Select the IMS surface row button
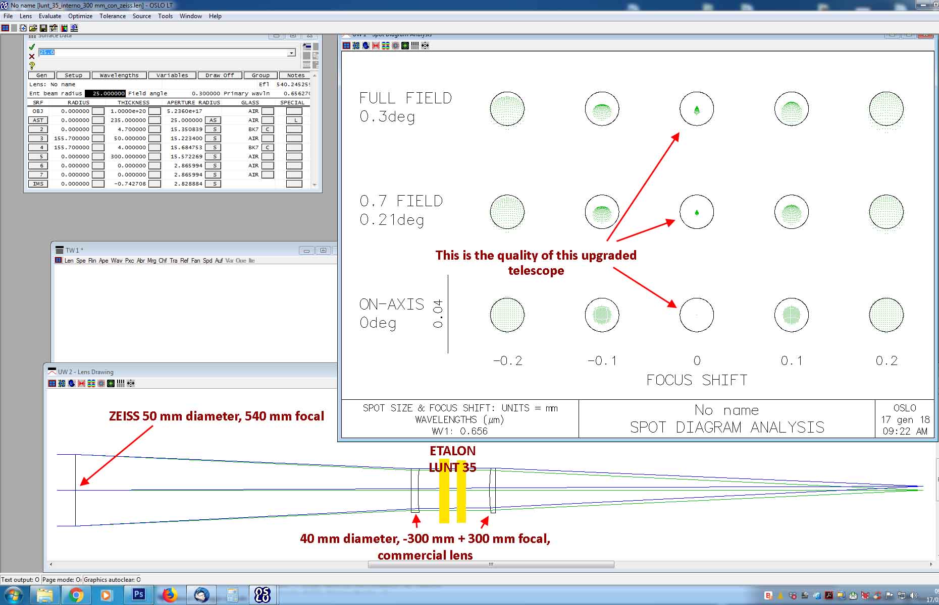Viewport: 939px width, 605px height. pyautogui.click(x=38, y=184)
